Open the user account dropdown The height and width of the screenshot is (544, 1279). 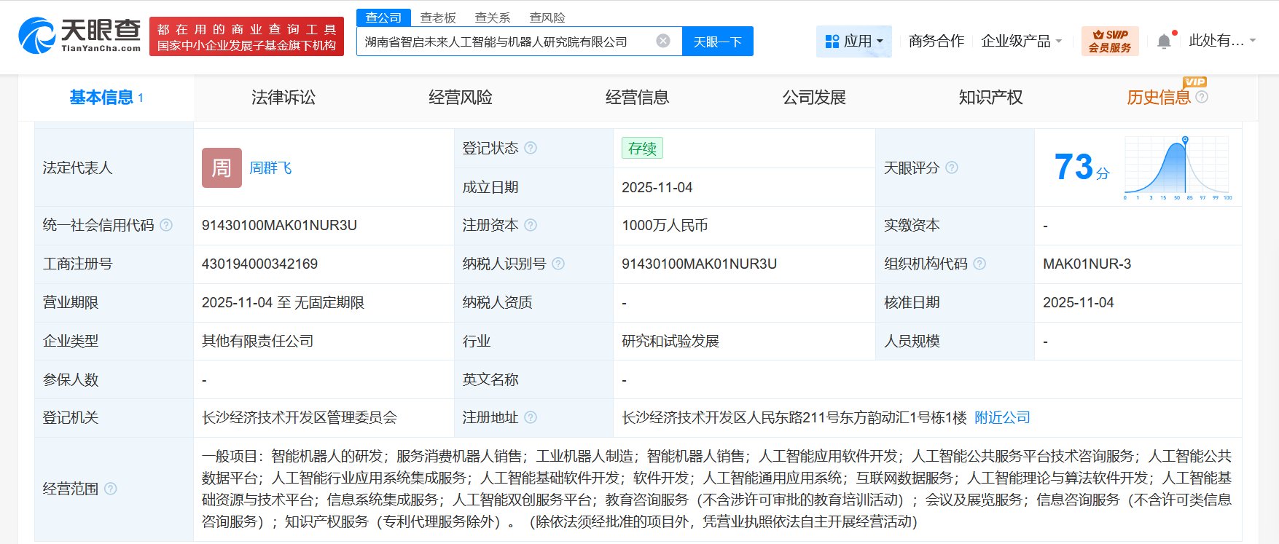coord(1222,41)
